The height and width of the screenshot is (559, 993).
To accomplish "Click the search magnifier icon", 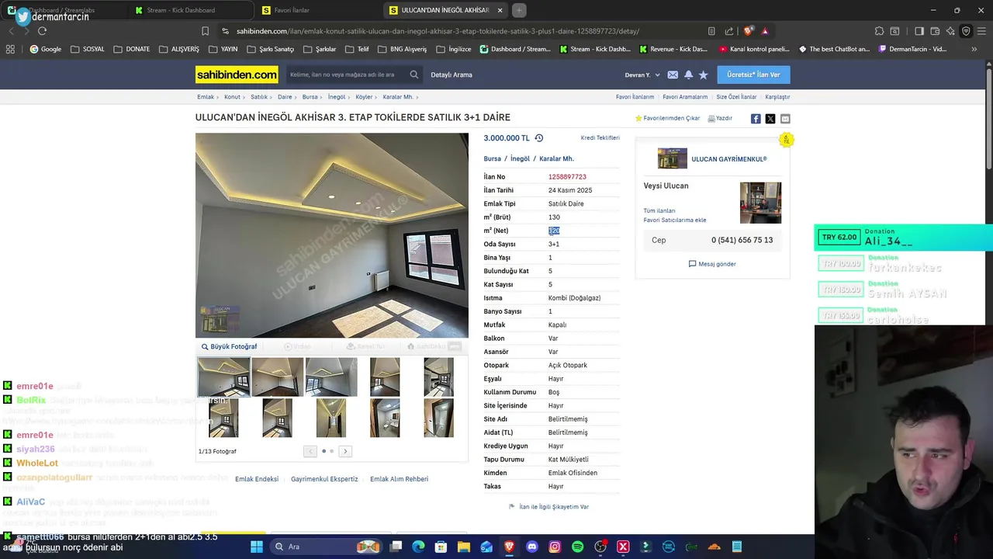I will (414, 75).
